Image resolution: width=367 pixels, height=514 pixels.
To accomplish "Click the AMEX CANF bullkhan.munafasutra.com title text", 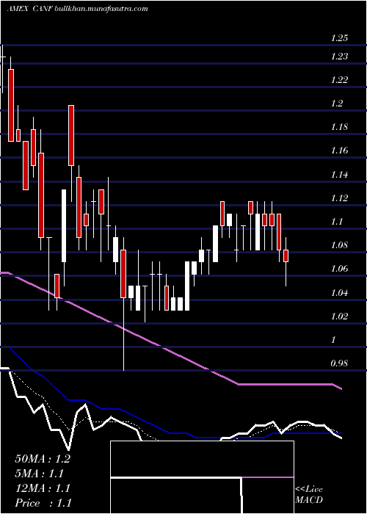I will (x=77, y=9).
